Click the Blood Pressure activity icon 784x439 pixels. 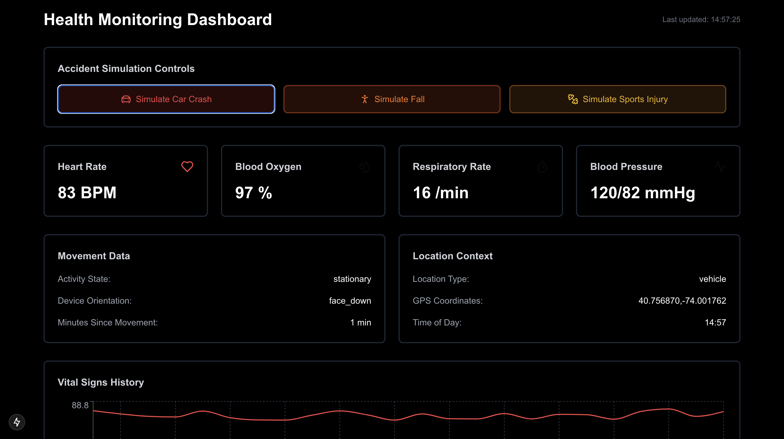pyautogui.click(x=720, y=167)
